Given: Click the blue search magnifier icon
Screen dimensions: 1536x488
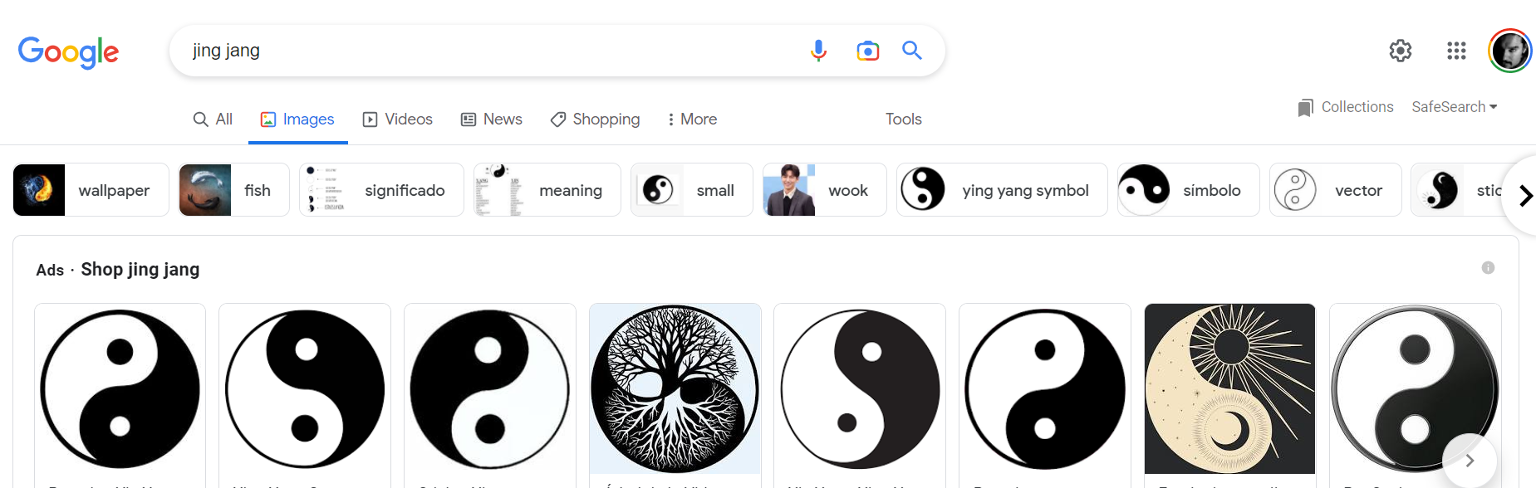Looking at the screenshot, I should [912, 51].
